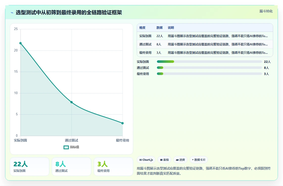Click the 实际到面 progress bar
The height and width of the screenshot is (186, 283).
(x=209, y=62)
